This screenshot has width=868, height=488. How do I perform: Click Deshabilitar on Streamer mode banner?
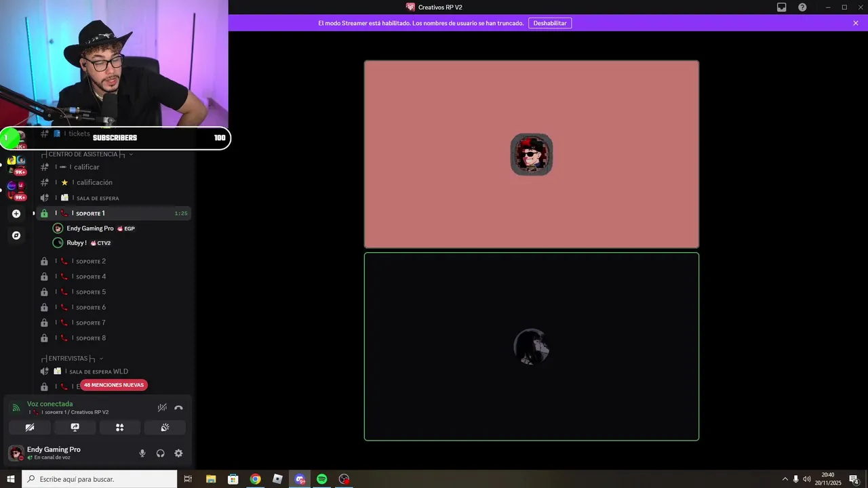550,23
